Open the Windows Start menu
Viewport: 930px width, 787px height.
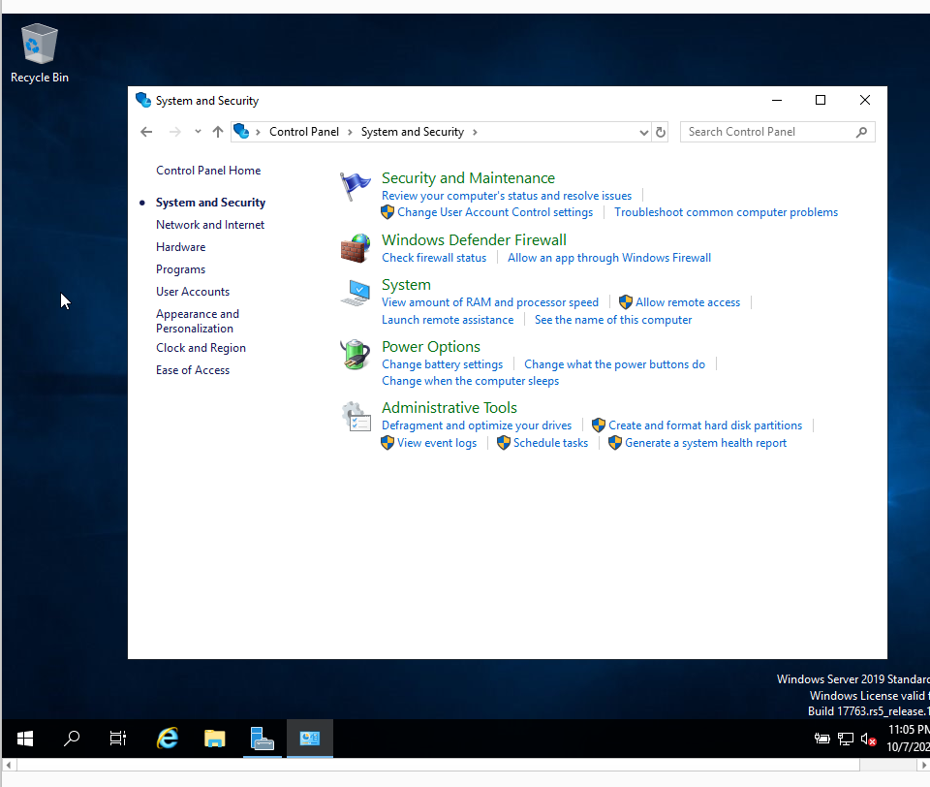coord(25,739)
